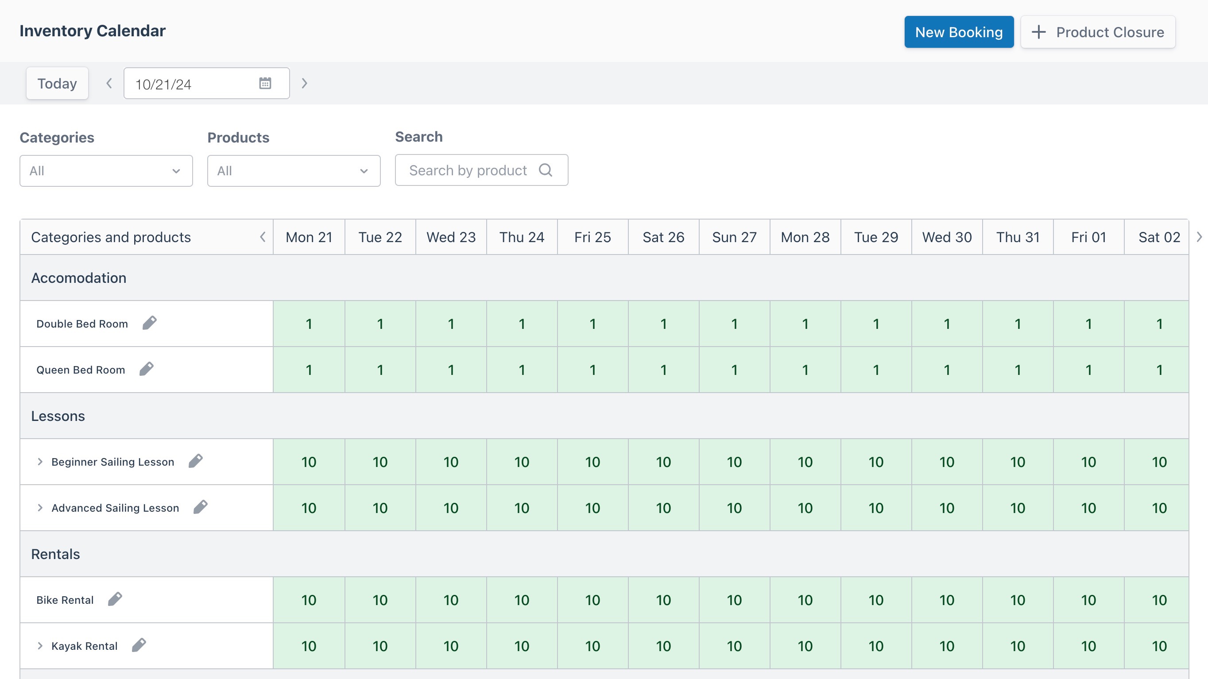Image resolution: width=1208 pixels, height=679 pixels.
Task: Open Beginner Sailing Lesson availability on Fri 25
Action: [x=593, y=462]
